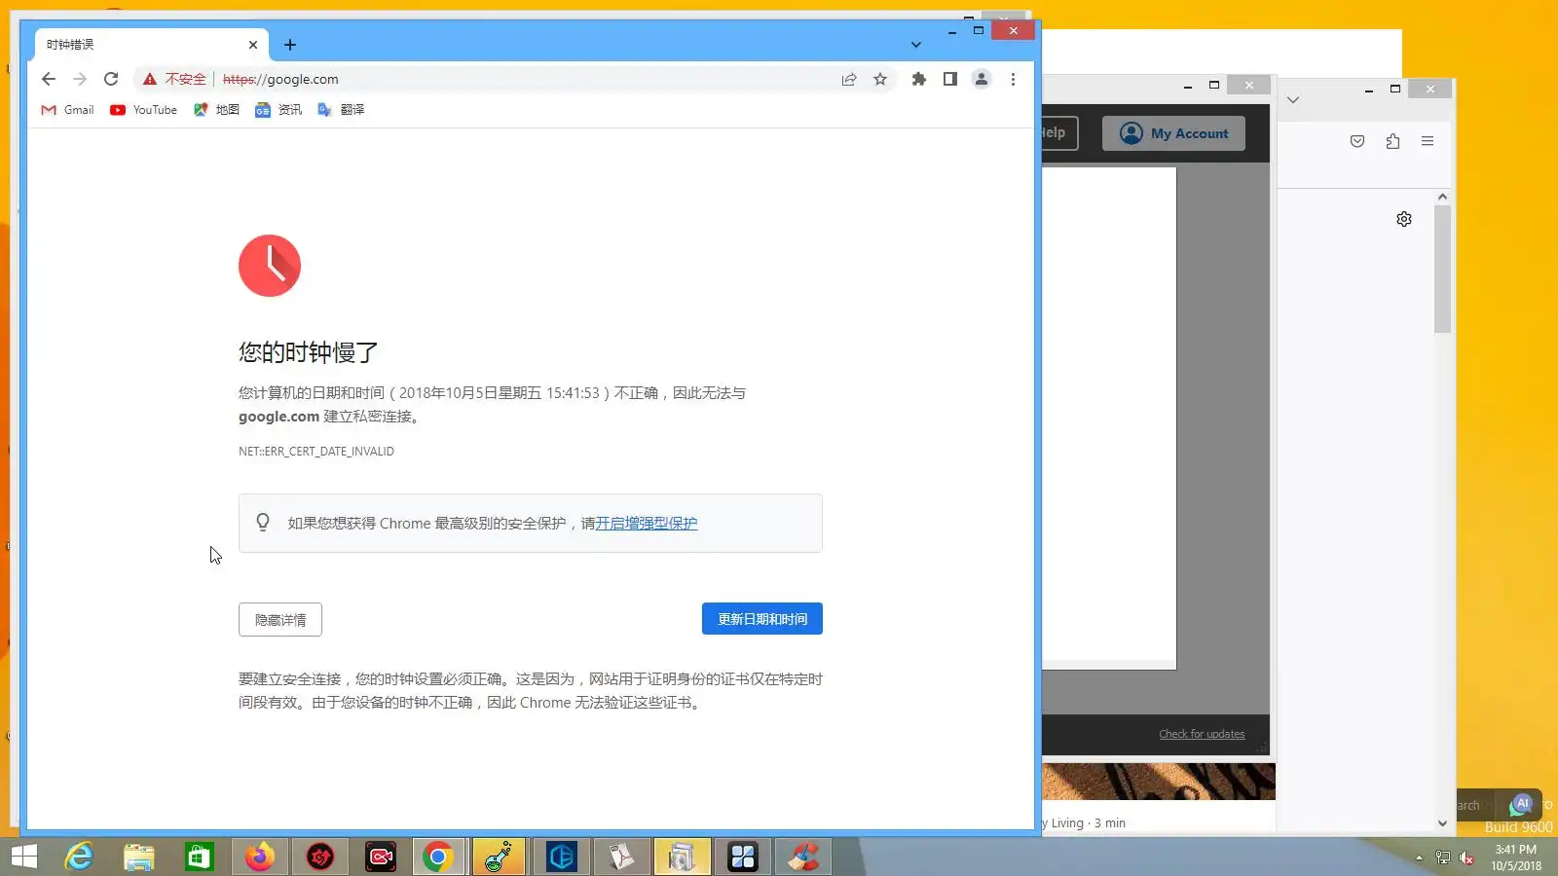Click the AI chat bubble icon
This screenshot has width=1558, height=876.
pos(1521,805)
